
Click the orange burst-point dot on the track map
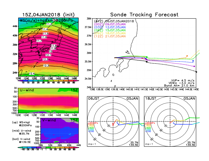(187, 56)
